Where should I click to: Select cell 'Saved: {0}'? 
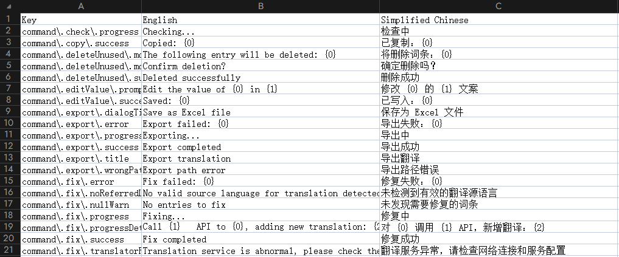click(261, 100)
